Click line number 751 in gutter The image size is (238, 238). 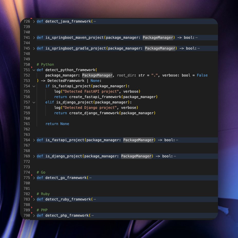pos(27,70)
